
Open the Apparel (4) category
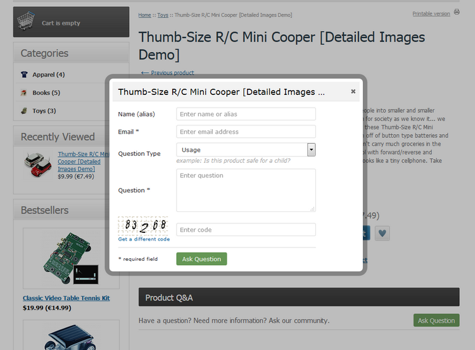[x=49, y=75]
